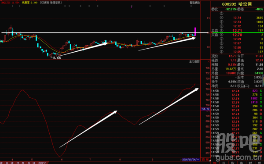
Task: Switch to the 自定义 indicator tab
Action: tap(42, 163)
